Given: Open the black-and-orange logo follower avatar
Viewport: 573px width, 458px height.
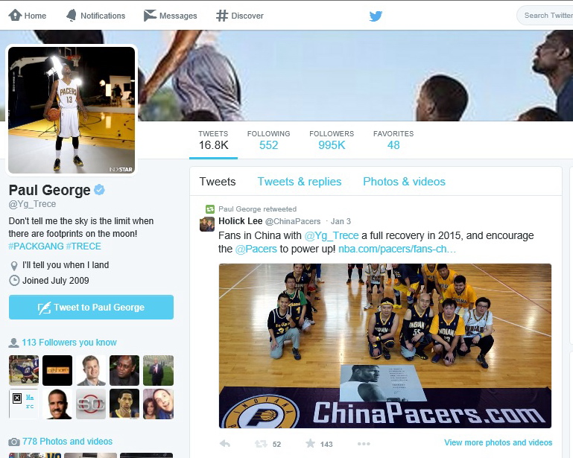Looking at the screenshot, I should 57,370.
